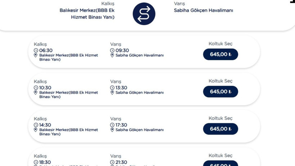Click the clock icon beside 21:30 arrival
This screenshot has width=295, height=166.
(112, 162)
